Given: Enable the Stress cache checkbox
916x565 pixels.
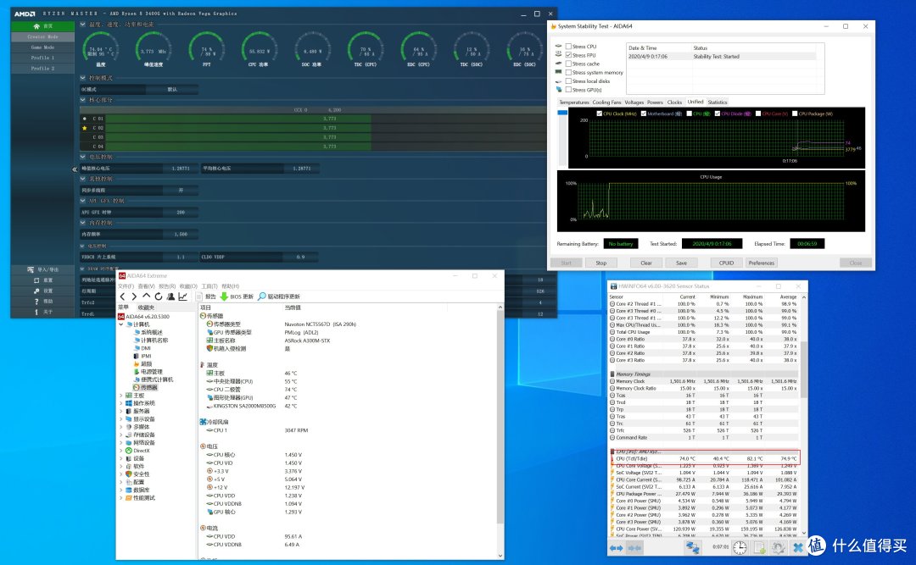Looking at the screenshot, I should 568,64.
